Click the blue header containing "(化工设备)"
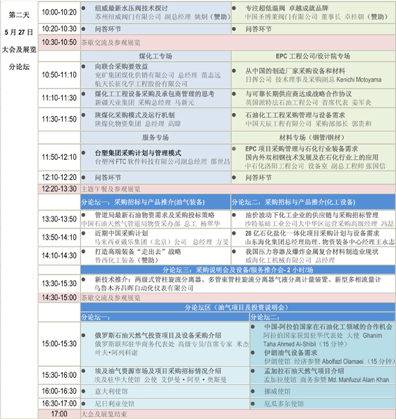 click(x=313, y=202)
